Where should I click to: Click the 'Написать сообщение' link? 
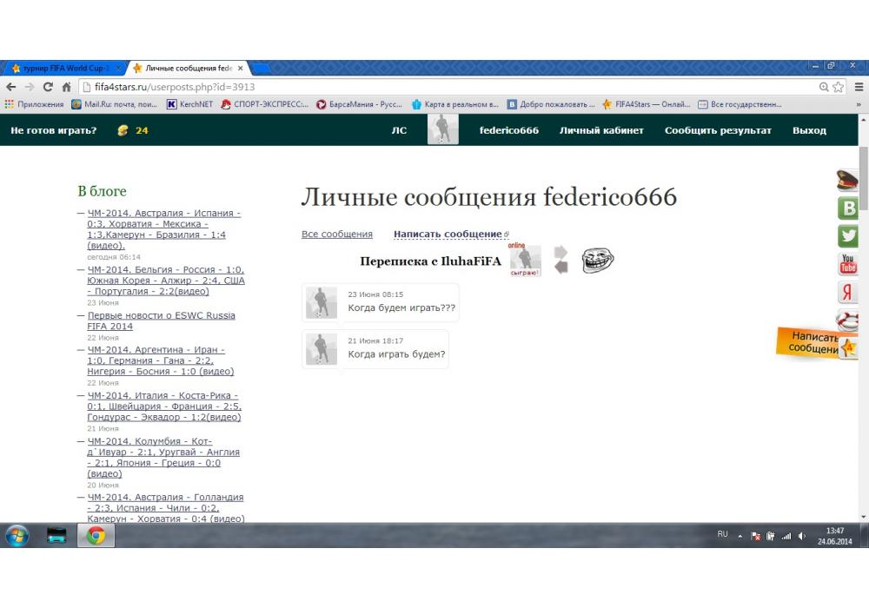tap(448, 235)
